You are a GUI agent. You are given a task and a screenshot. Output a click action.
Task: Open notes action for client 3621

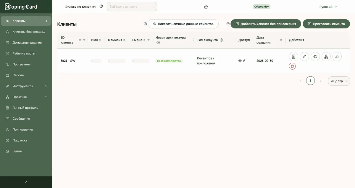pos(293,57)
